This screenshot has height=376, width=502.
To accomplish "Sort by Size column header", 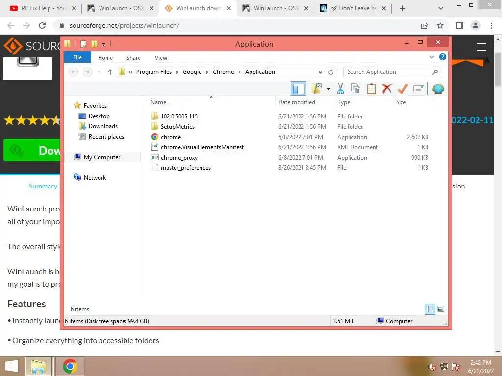I will [401, 102].
